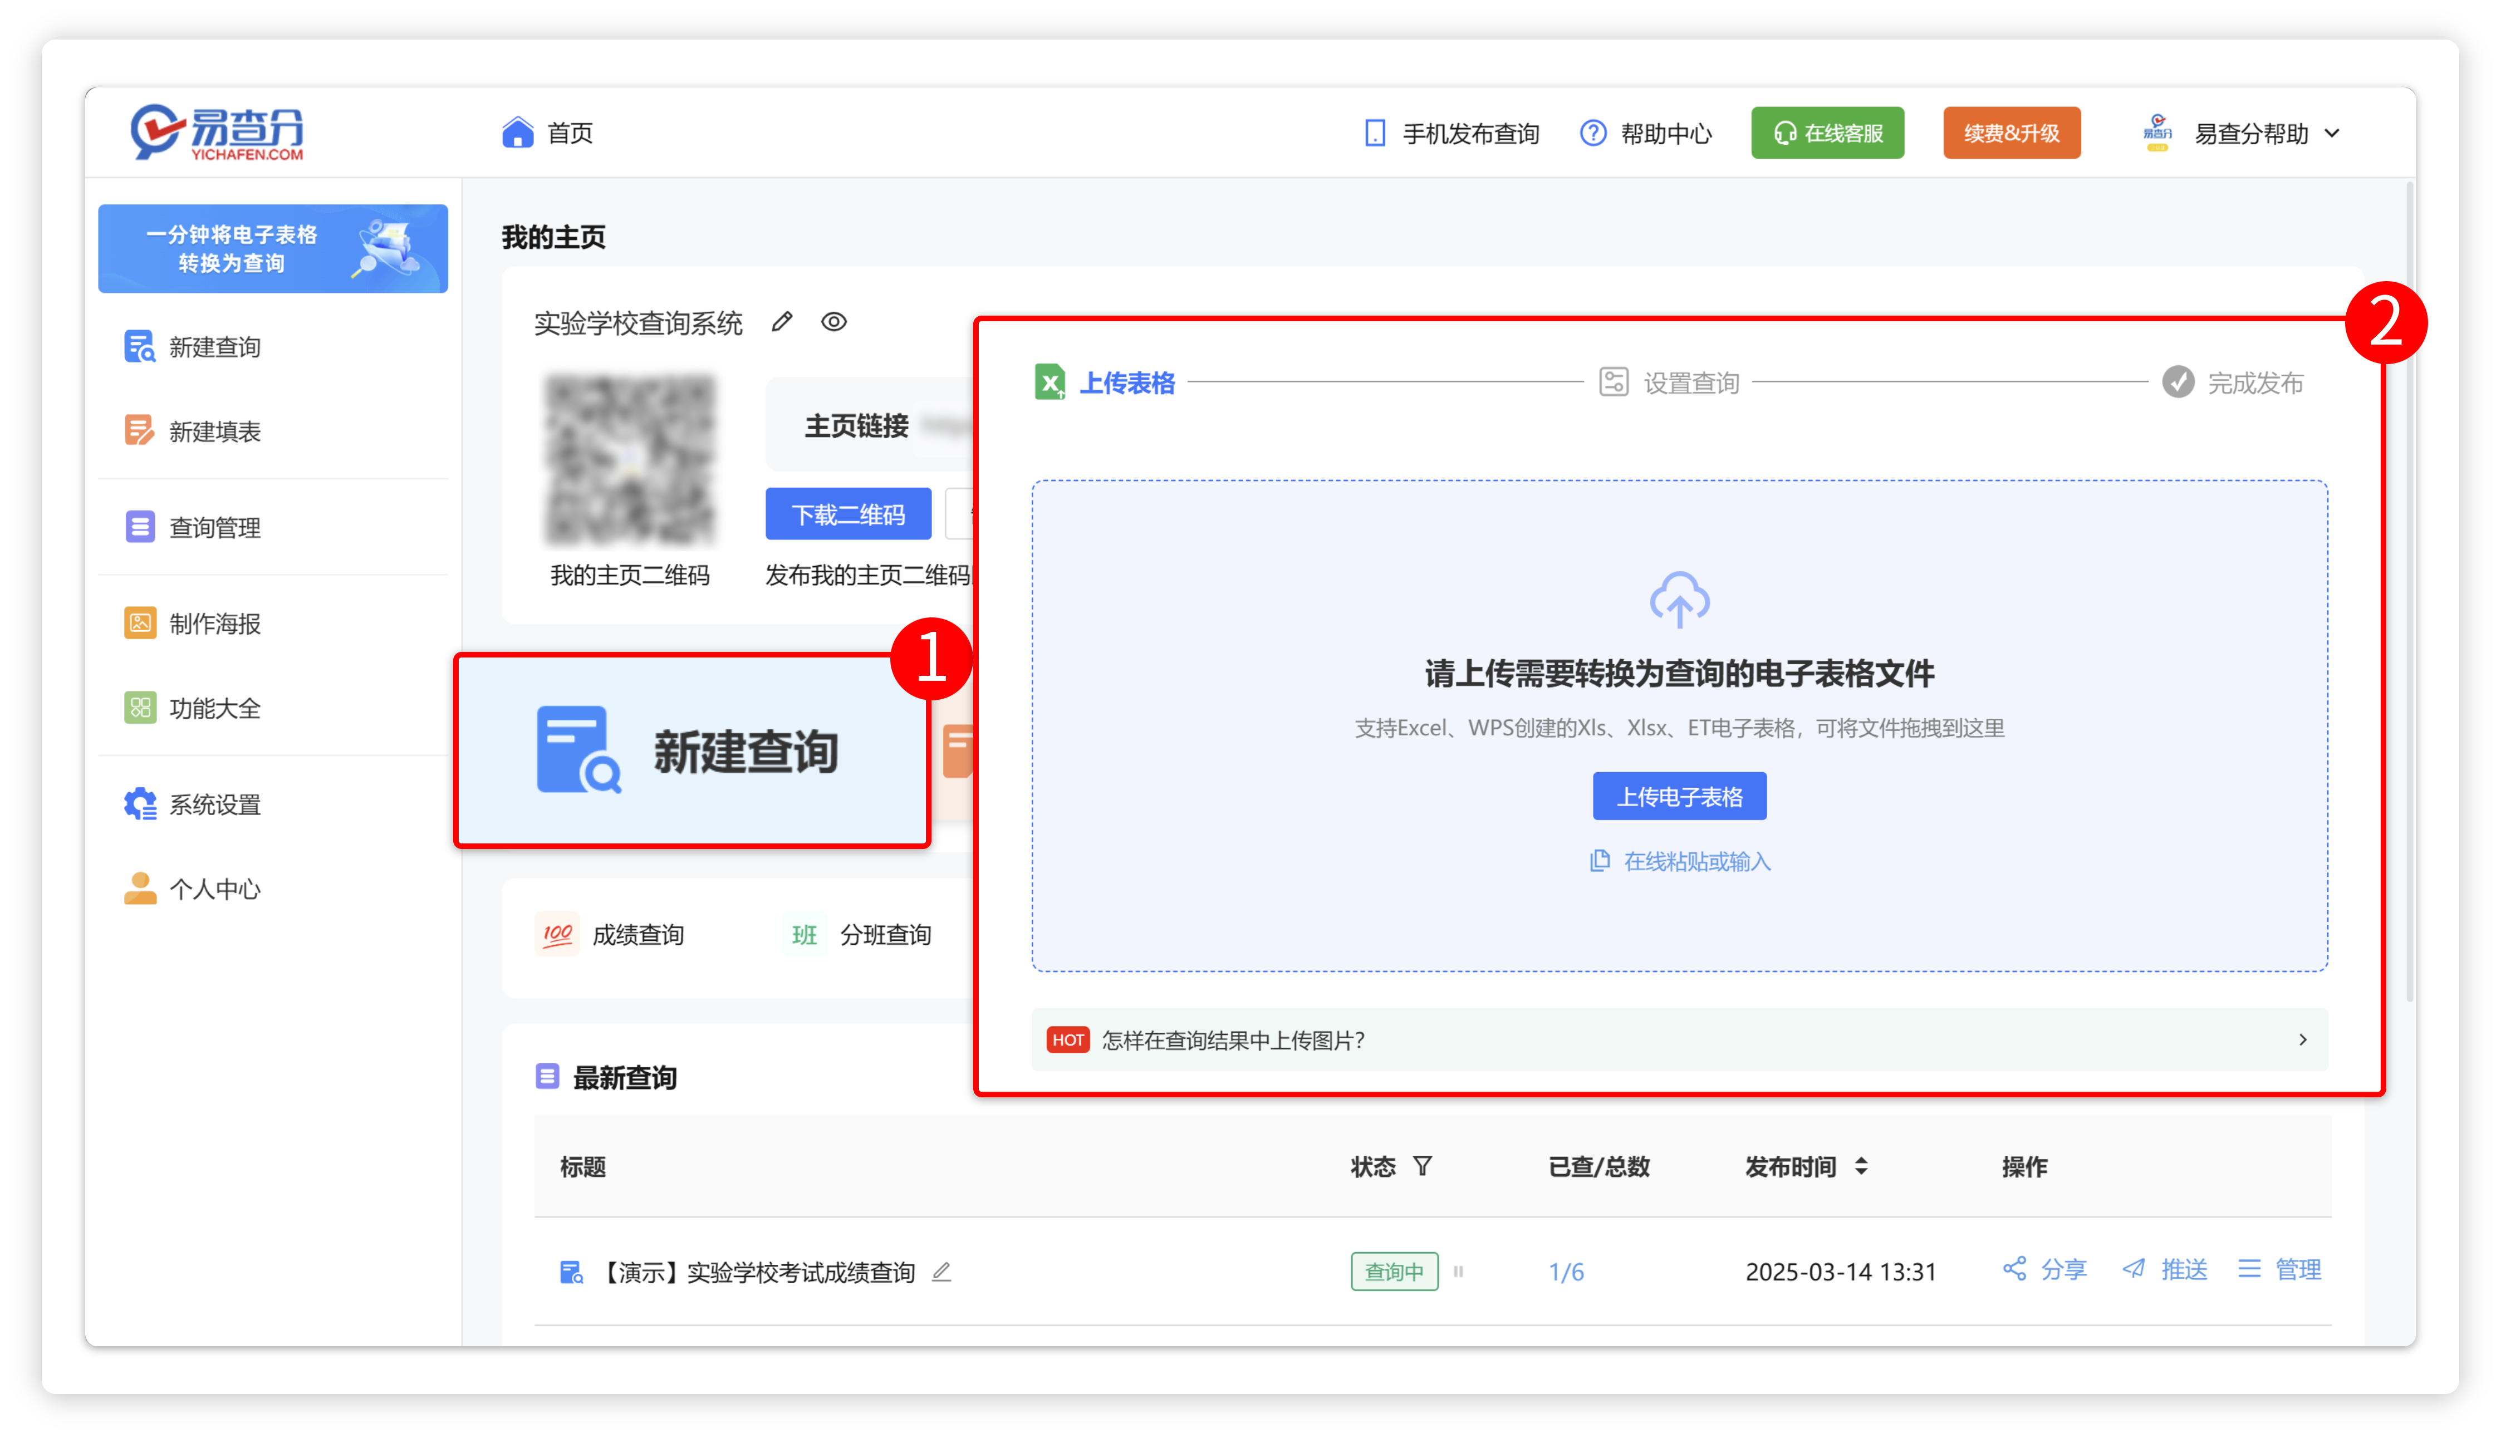Click the 个人中心 person icon
Screen dimensions: 2501x1438
point(139,888)
